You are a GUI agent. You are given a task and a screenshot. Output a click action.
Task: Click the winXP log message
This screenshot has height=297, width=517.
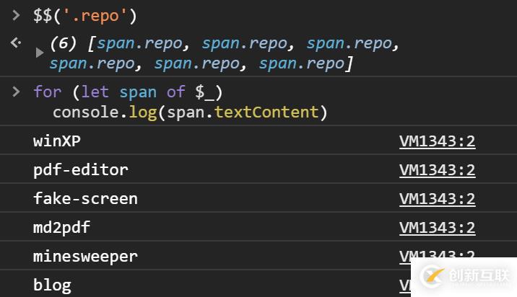tap(57, 141)
